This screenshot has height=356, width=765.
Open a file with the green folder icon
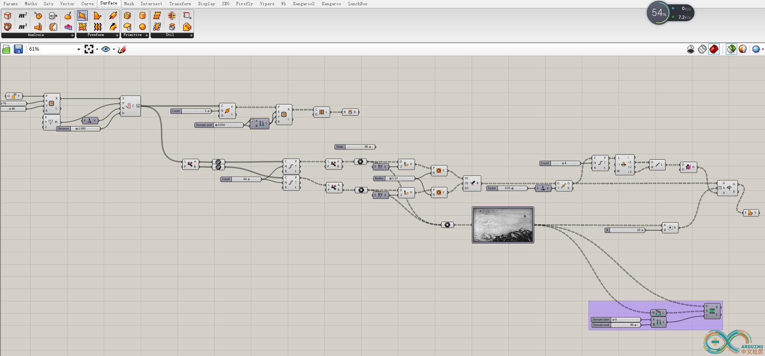[x=6, y=49]
